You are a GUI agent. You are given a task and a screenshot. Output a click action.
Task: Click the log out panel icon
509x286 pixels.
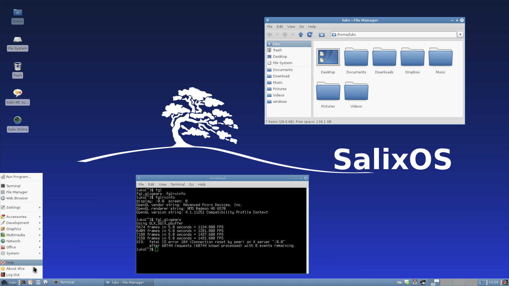pos(504,283)
